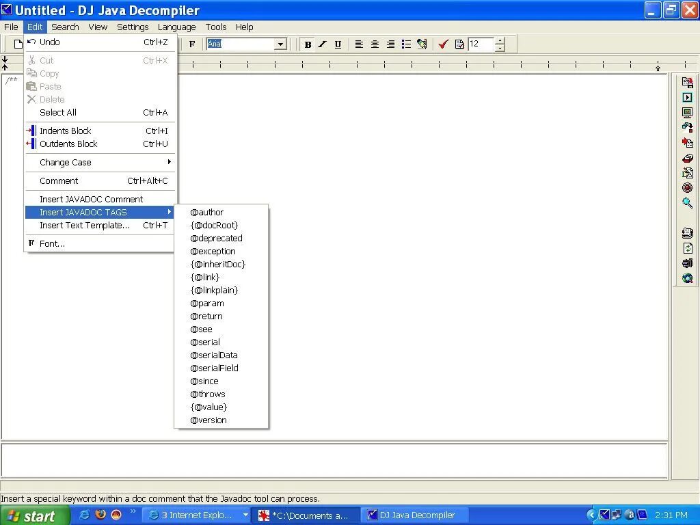
Task: Open the Language menu
Action: (x=177, y=27)
